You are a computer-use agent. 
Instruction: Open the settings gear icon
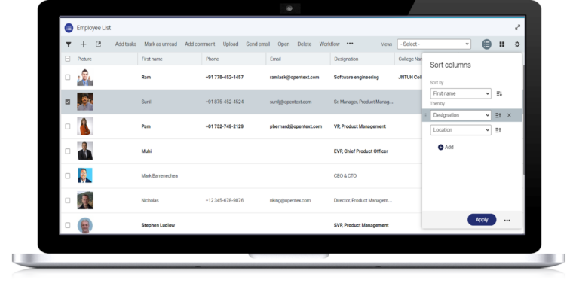coord(517,44)
